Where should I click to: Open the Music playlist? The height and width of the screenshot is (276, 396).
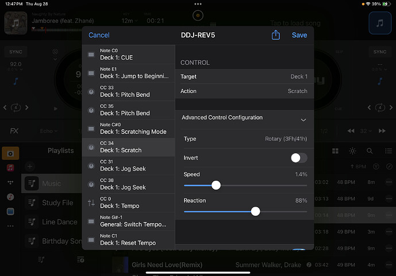coord(52,183)
